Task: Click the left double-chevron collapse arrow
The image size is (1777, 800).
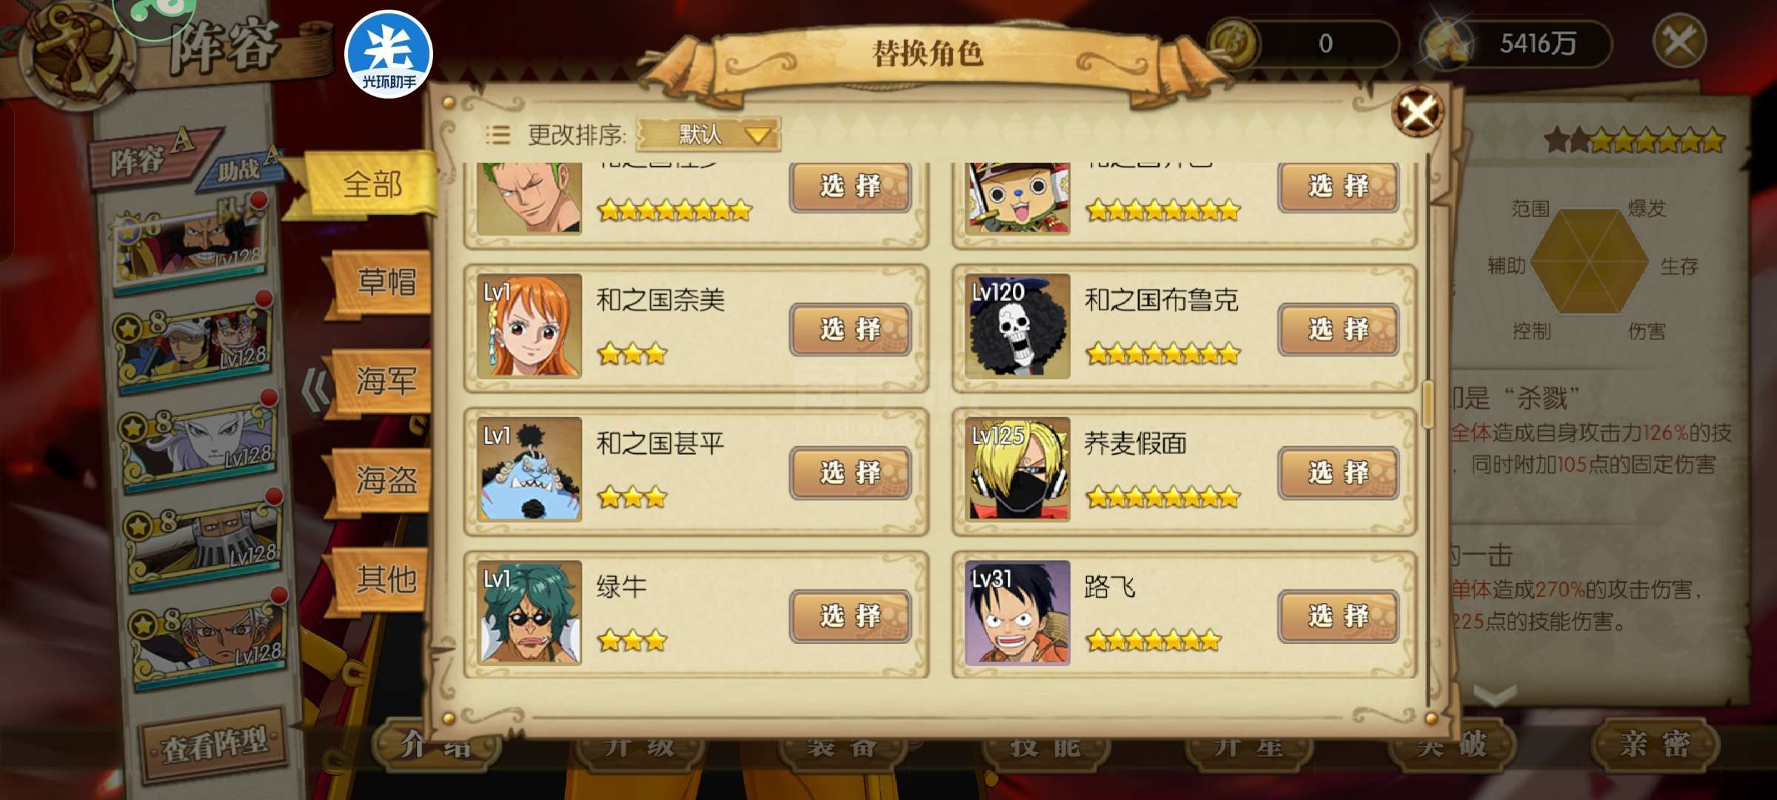Action: click(x=316, y=389)
